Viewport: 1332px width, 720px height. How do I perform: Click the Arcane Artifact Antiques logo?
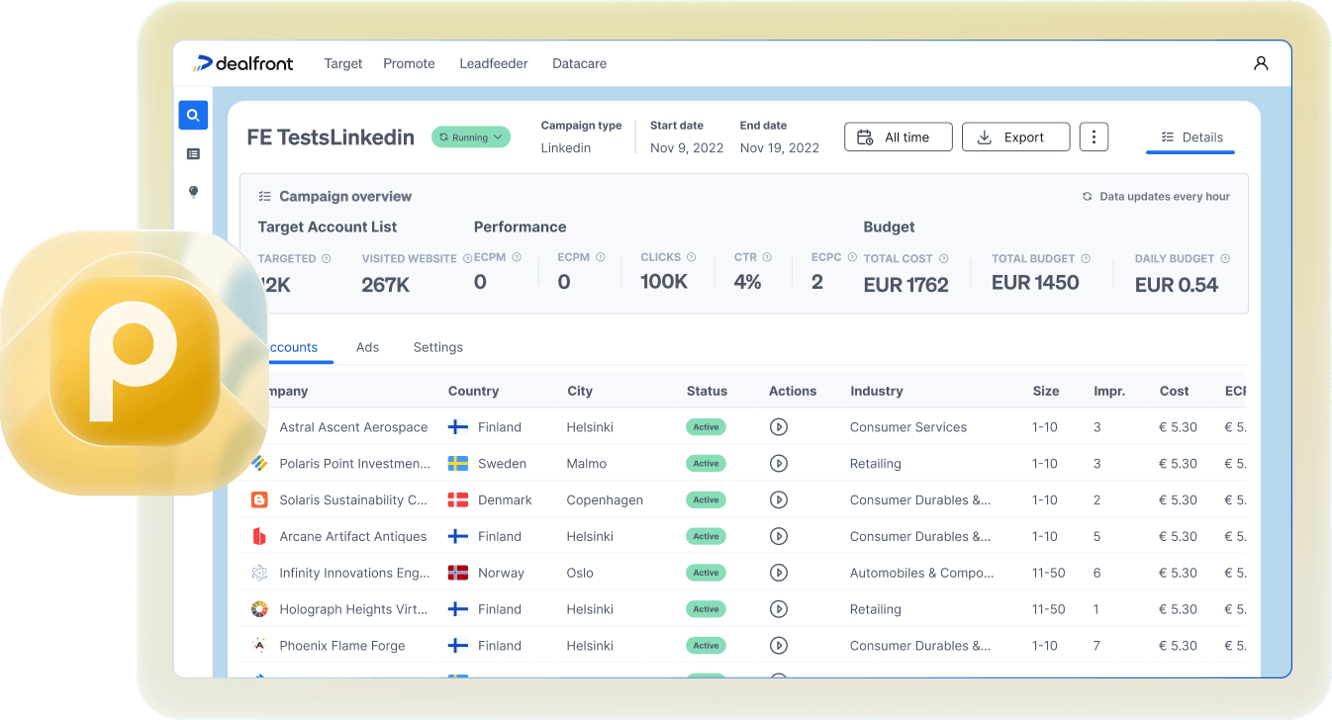259,536
